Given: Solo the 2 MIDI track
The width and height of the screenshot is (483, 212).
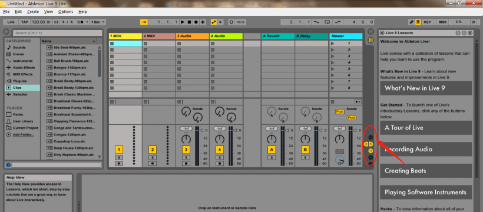Looking at the screenshot, I should click(x=153, y=157).
